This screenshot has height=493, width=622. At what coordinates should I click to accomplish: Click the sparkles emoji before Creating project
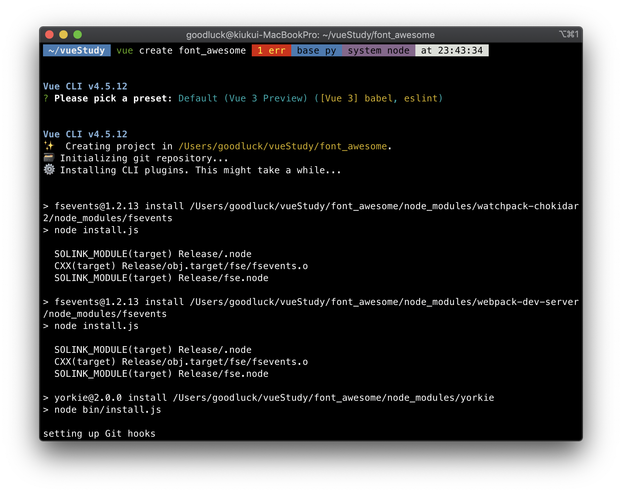(x=49, y=146)
